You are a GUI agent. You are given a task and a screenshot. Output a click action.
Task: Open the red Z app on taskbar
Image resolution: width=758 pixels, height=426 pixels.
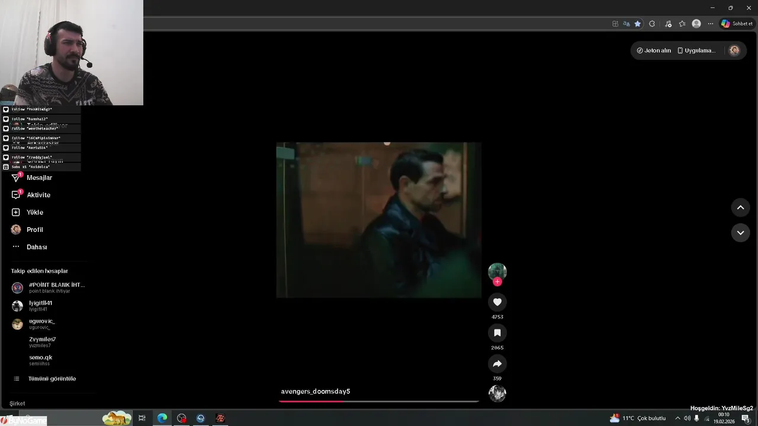coord(220,418)
